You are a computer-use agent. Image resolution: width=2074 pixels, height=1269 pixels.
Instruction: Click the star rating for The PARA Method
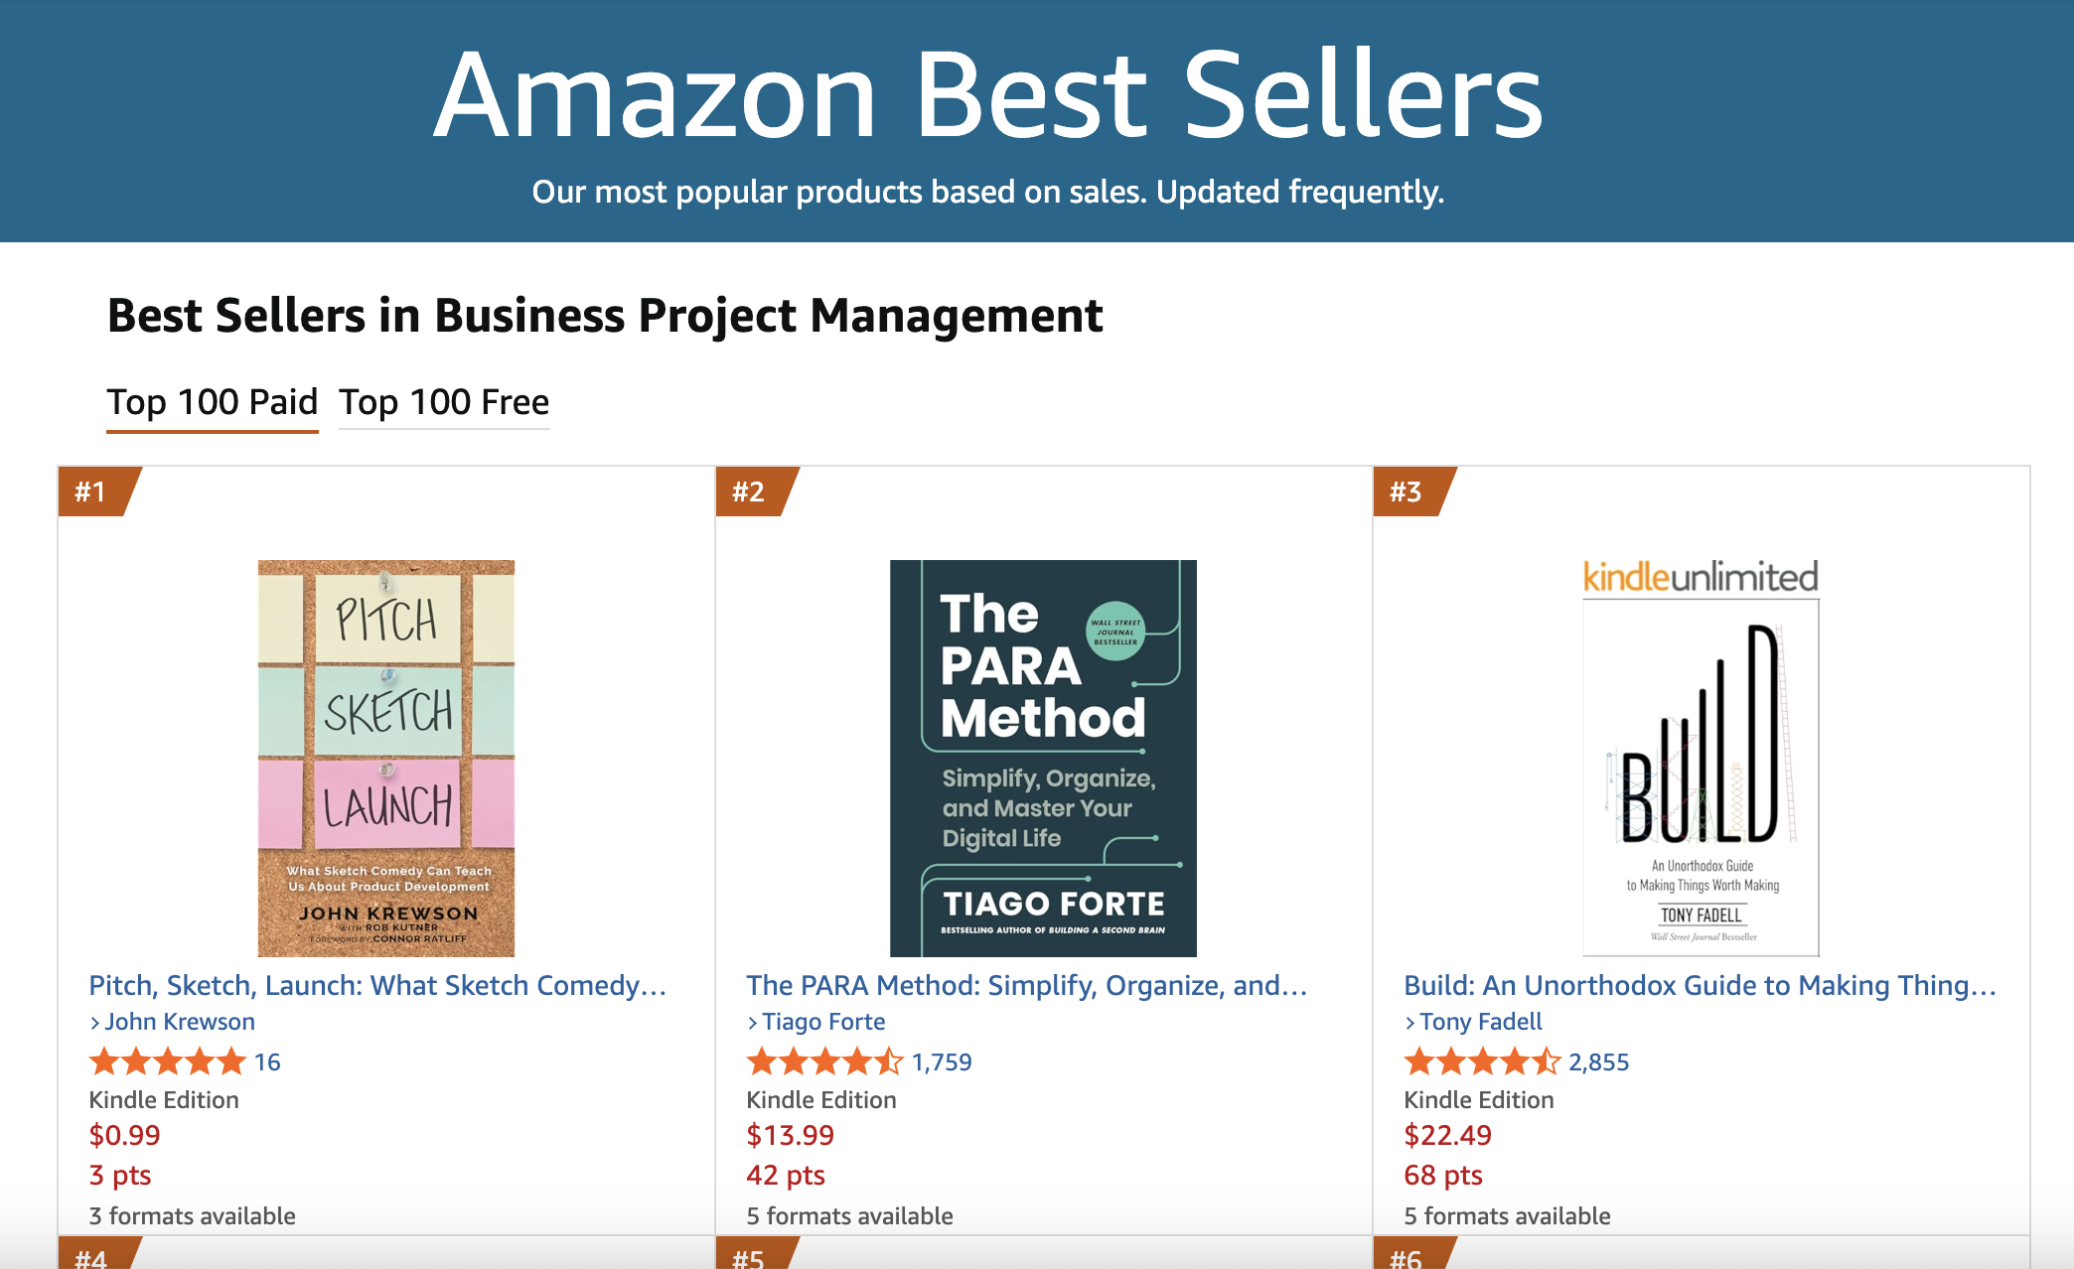tap(824, 1061)
